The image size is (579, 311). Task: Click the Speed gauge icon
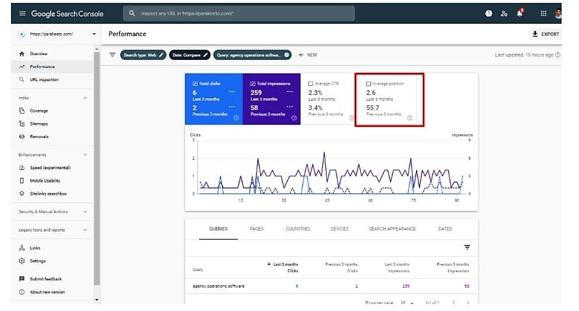[x=22, y=167]
